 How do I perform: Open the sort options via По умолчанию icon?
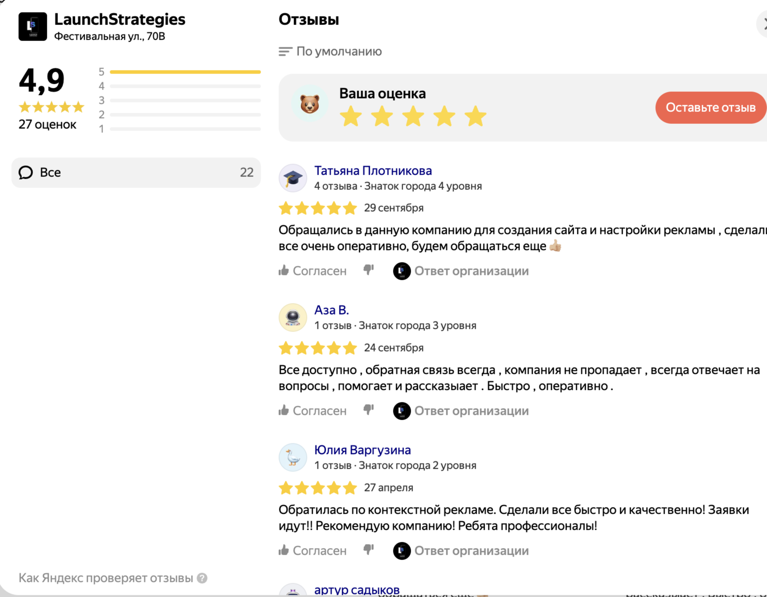(285, 51)
